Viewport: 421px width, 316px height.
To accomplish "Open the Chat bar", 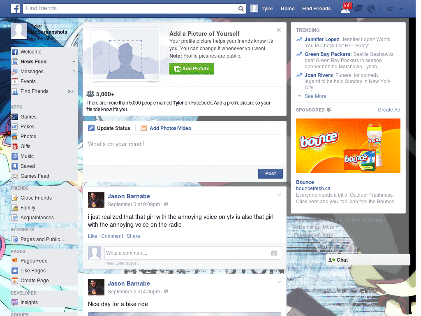I will (x=368, y=260).
